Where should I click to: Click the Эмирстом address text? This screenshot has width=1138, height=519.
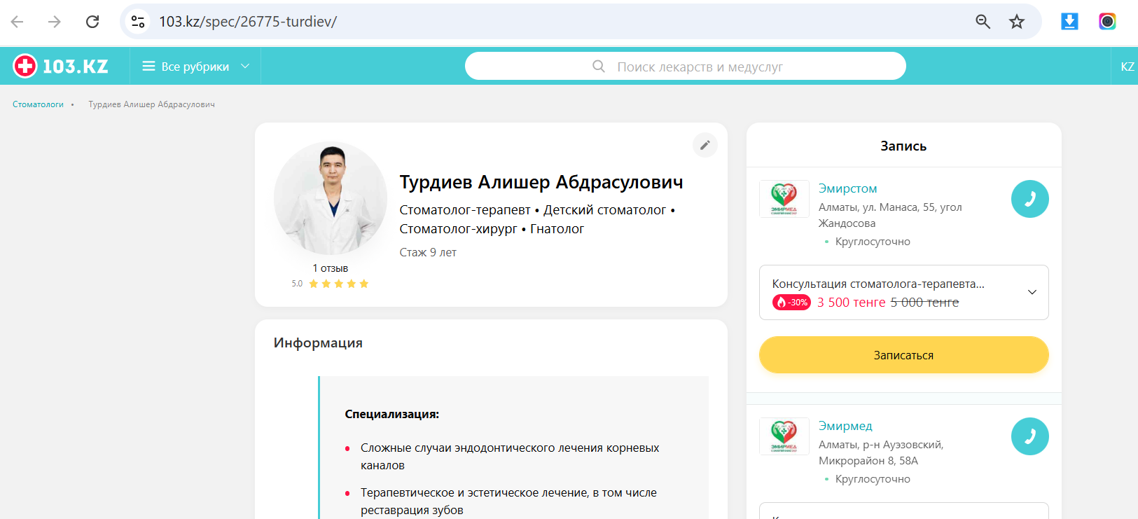pyautogui.click(x=890, y=215)
